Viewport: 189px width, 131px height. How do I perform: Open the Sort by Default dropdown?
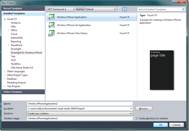click(101, 9)
